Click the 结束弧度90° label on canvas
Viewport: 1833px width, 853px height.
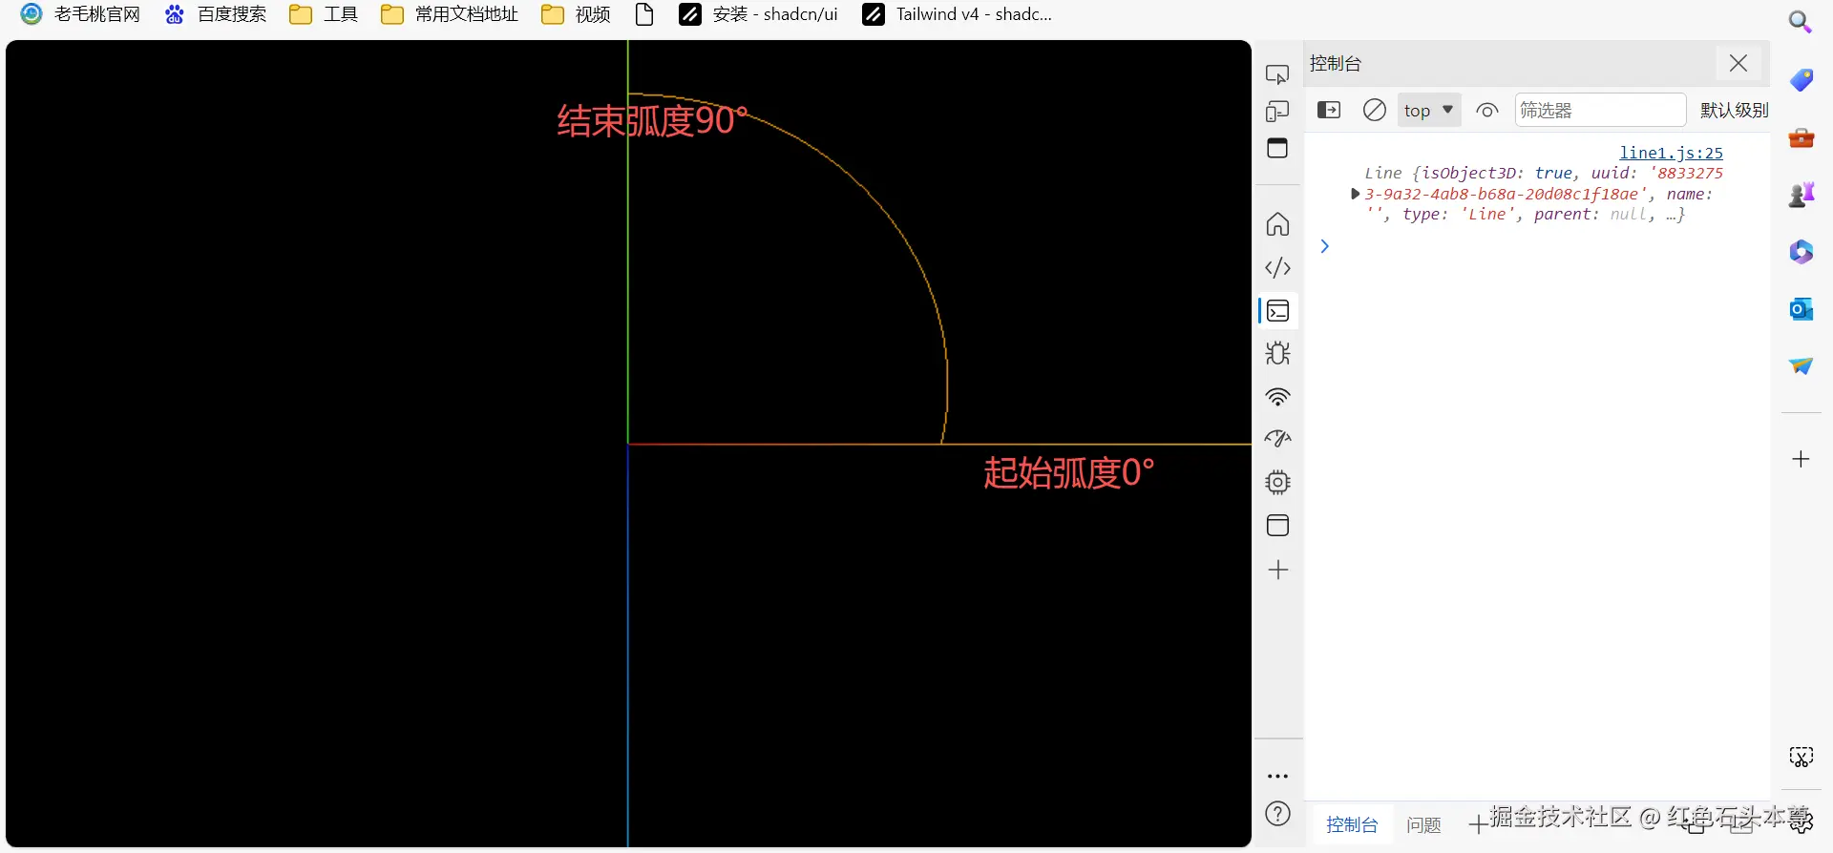tap(652, 121)
